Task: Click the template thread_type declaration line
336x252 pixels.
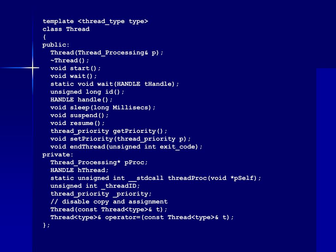Action: (x=95, y=21)
